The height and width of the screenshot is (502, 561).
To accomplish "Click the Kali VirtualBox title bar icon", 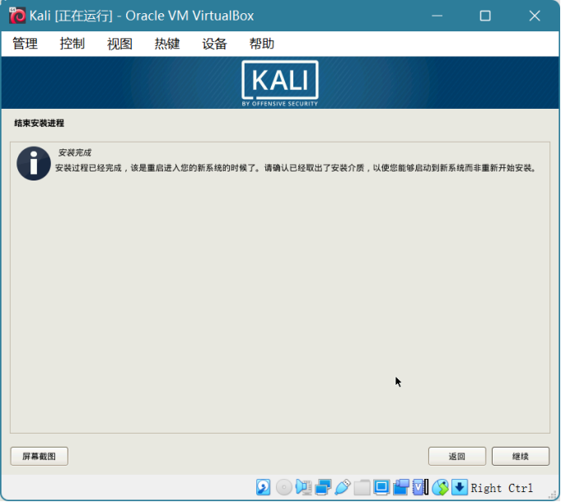I will (x=17, y=16).
